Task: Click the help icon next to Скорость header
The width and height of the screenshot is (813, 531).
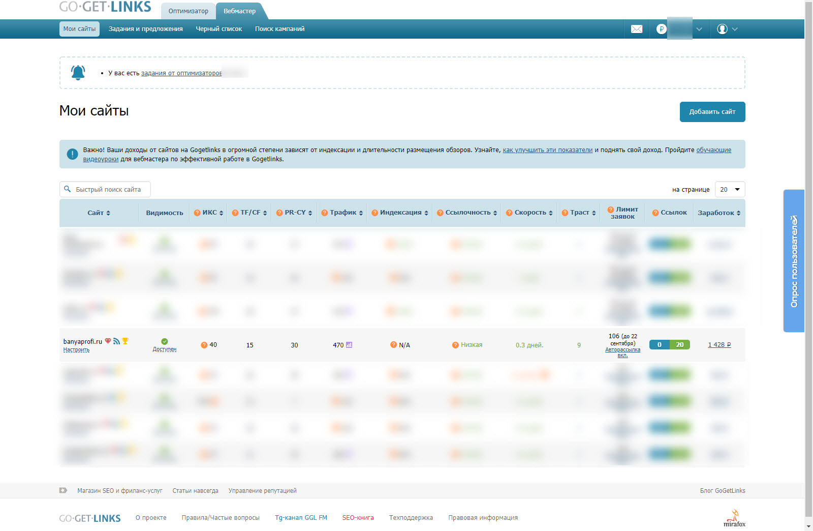Action: tap(509, 213)
